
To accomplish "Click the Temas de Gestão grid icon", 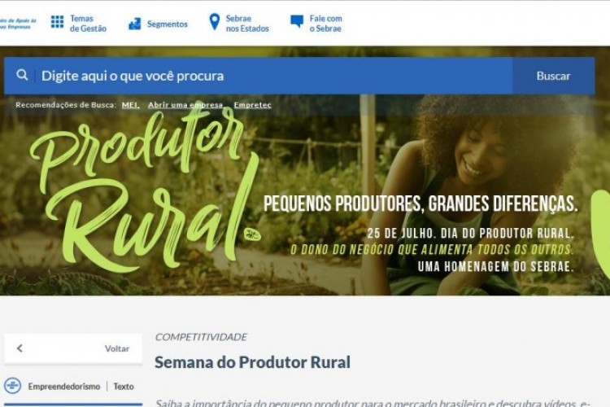I will pos(57,22).
